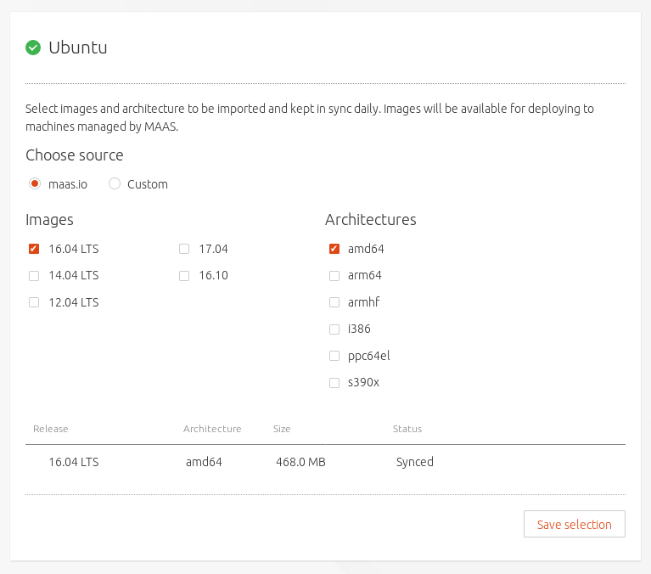Check the 17.04 image checkbox
Image resolution: width=651 pixels, height=574 pixels.
(x=184, y=249)
